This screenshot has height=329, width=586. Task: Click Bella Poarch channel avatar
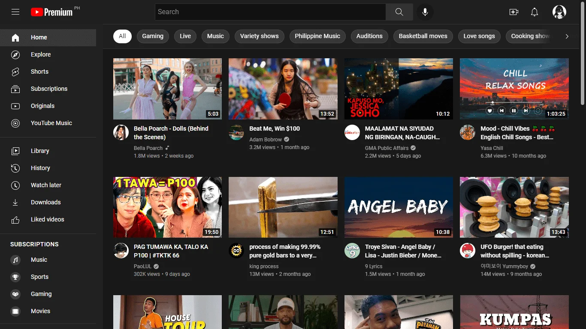pos(121,132)
